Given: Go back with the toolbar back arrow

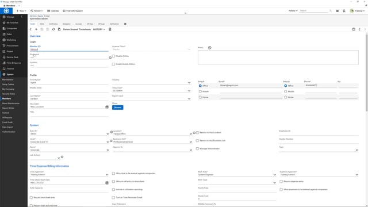Looking at the screenshot, I should (30, 29).
